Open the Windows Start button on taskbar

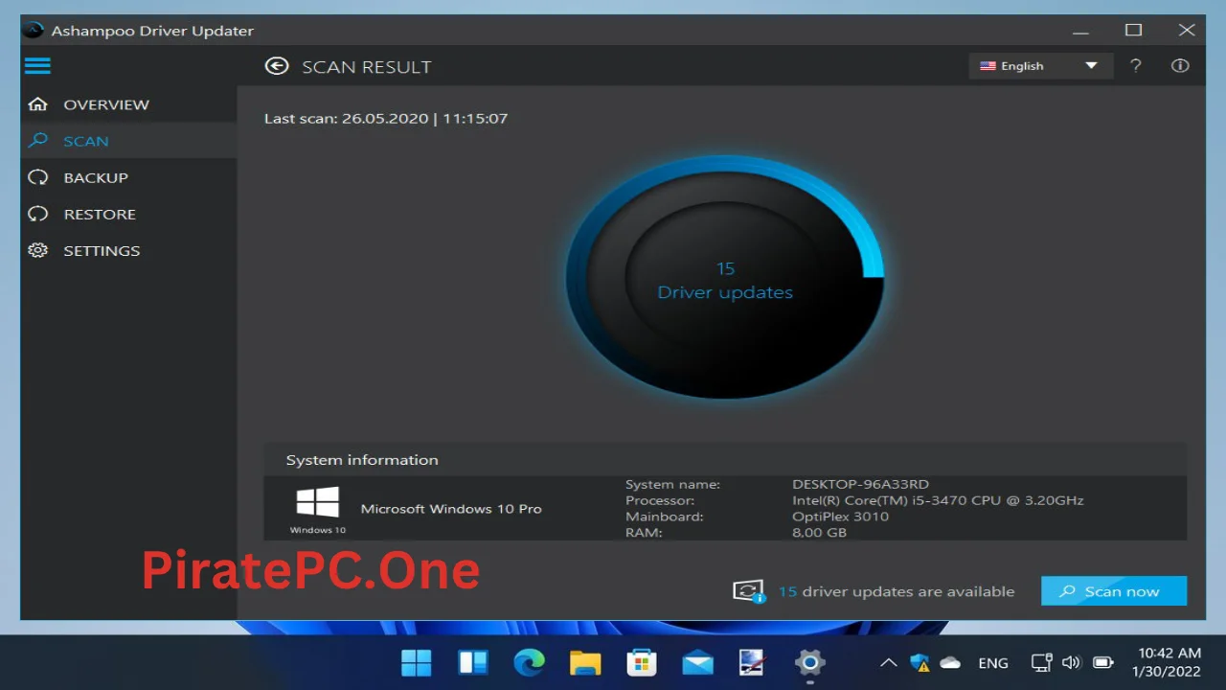click(x=417, y=662)
